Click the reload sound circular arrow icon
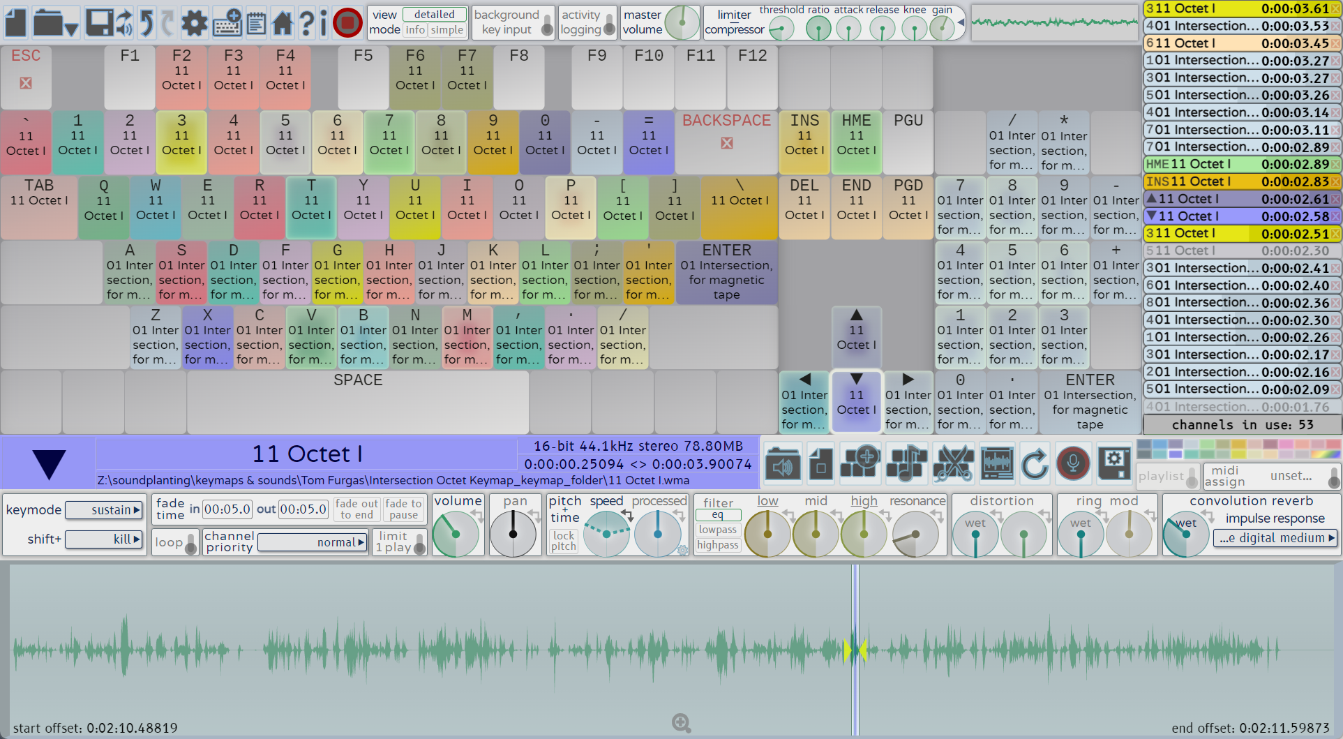The image size is (1343, 739). (x=1035, y=463)
